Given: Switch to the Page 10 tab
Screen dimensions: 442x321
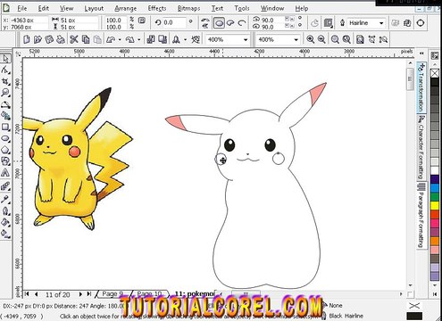Looking at the screenshot, I should tap(150, 294).
